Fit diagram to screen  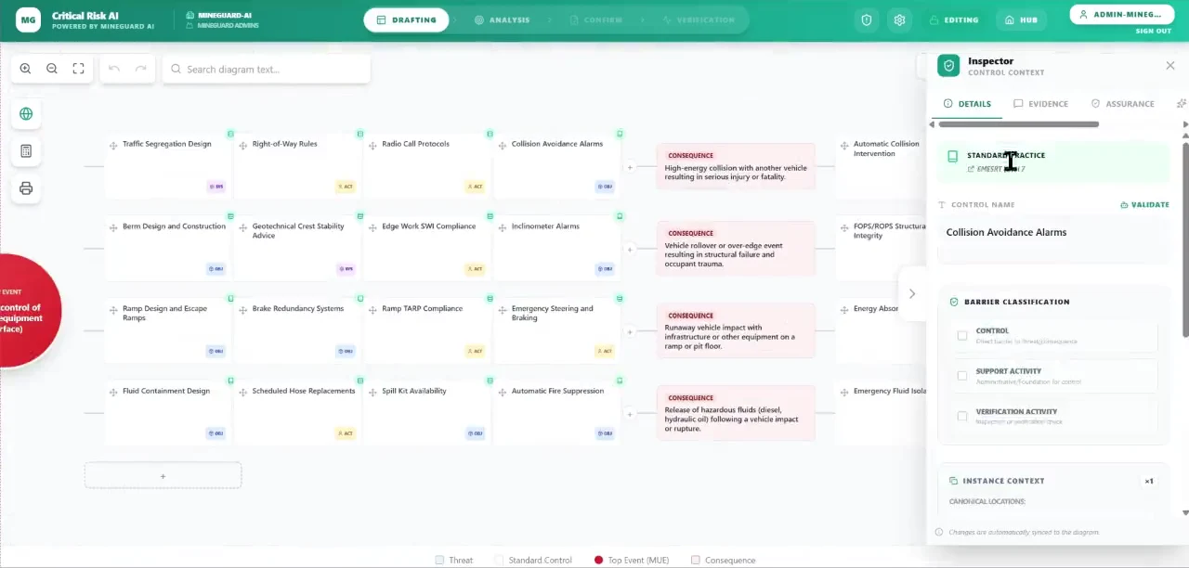[78, 69]
